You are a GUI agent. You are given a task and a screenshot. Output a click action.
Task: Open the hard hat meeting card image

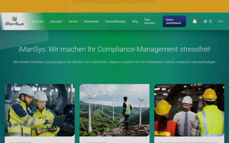click(189, 110)
